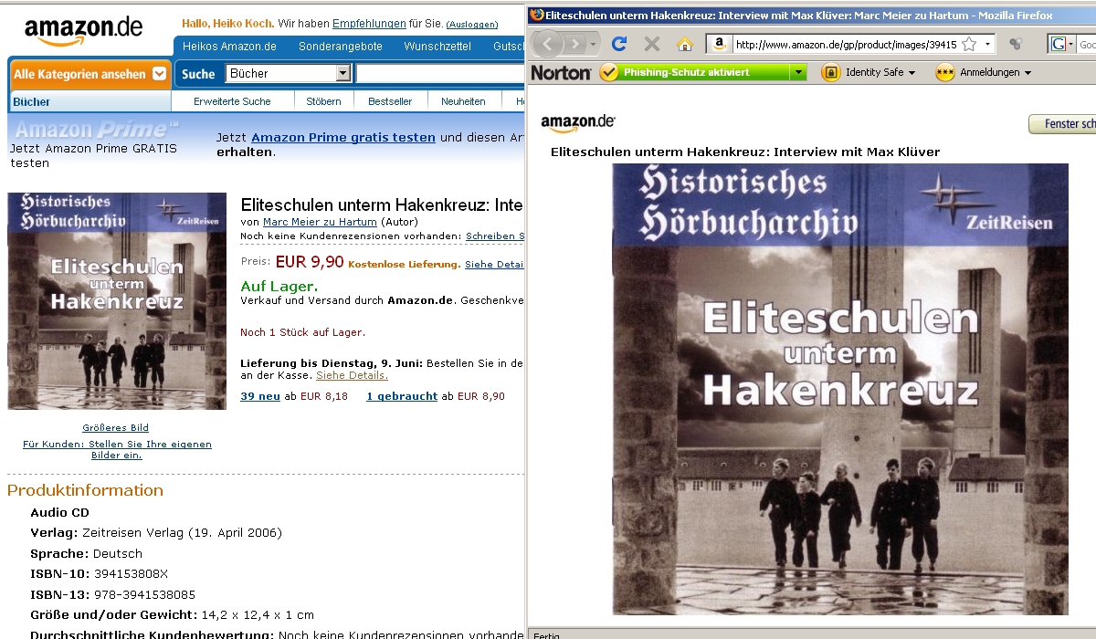This screenshot has width=1096, height=639.
Task: Follow the Amazon Prime gratis testen link
Action: [x=343, y=137]
